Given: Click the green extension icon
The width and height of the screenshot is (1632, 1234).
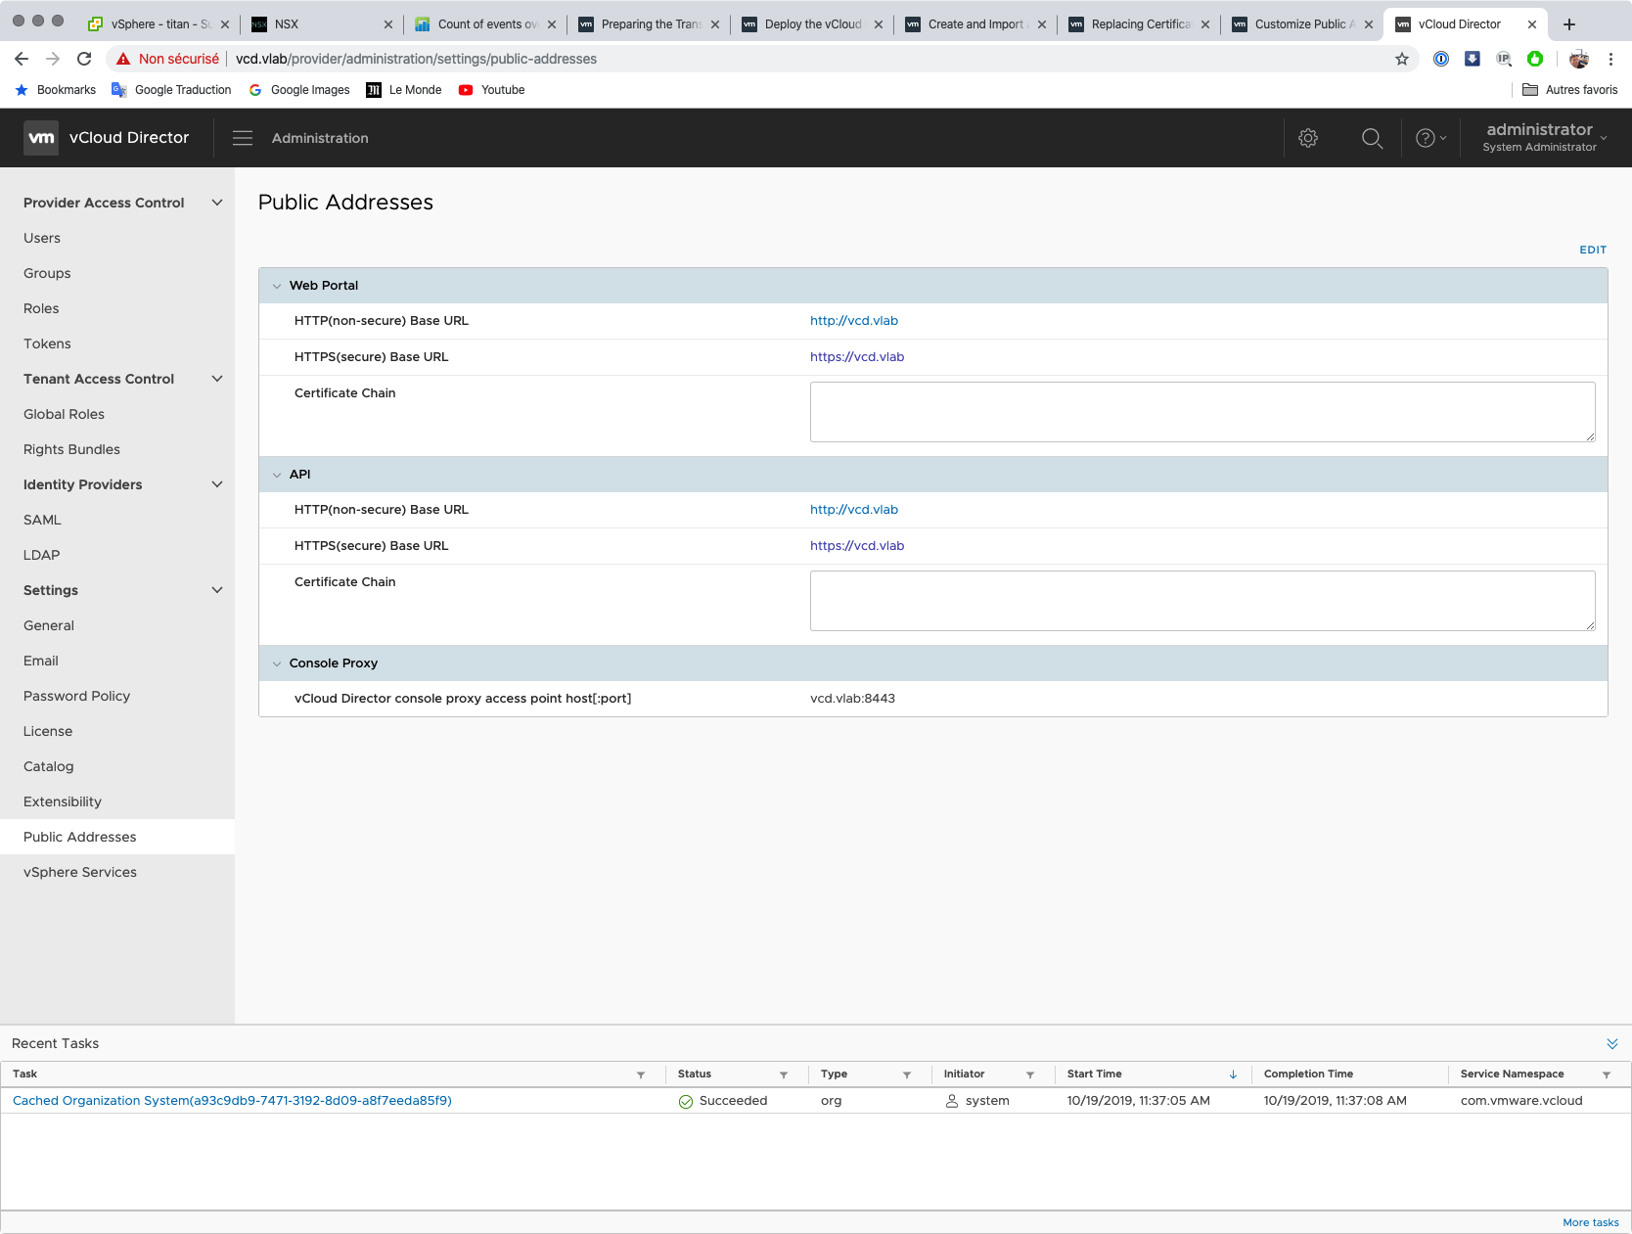Looking at the screenshot, I should 1535,59.
